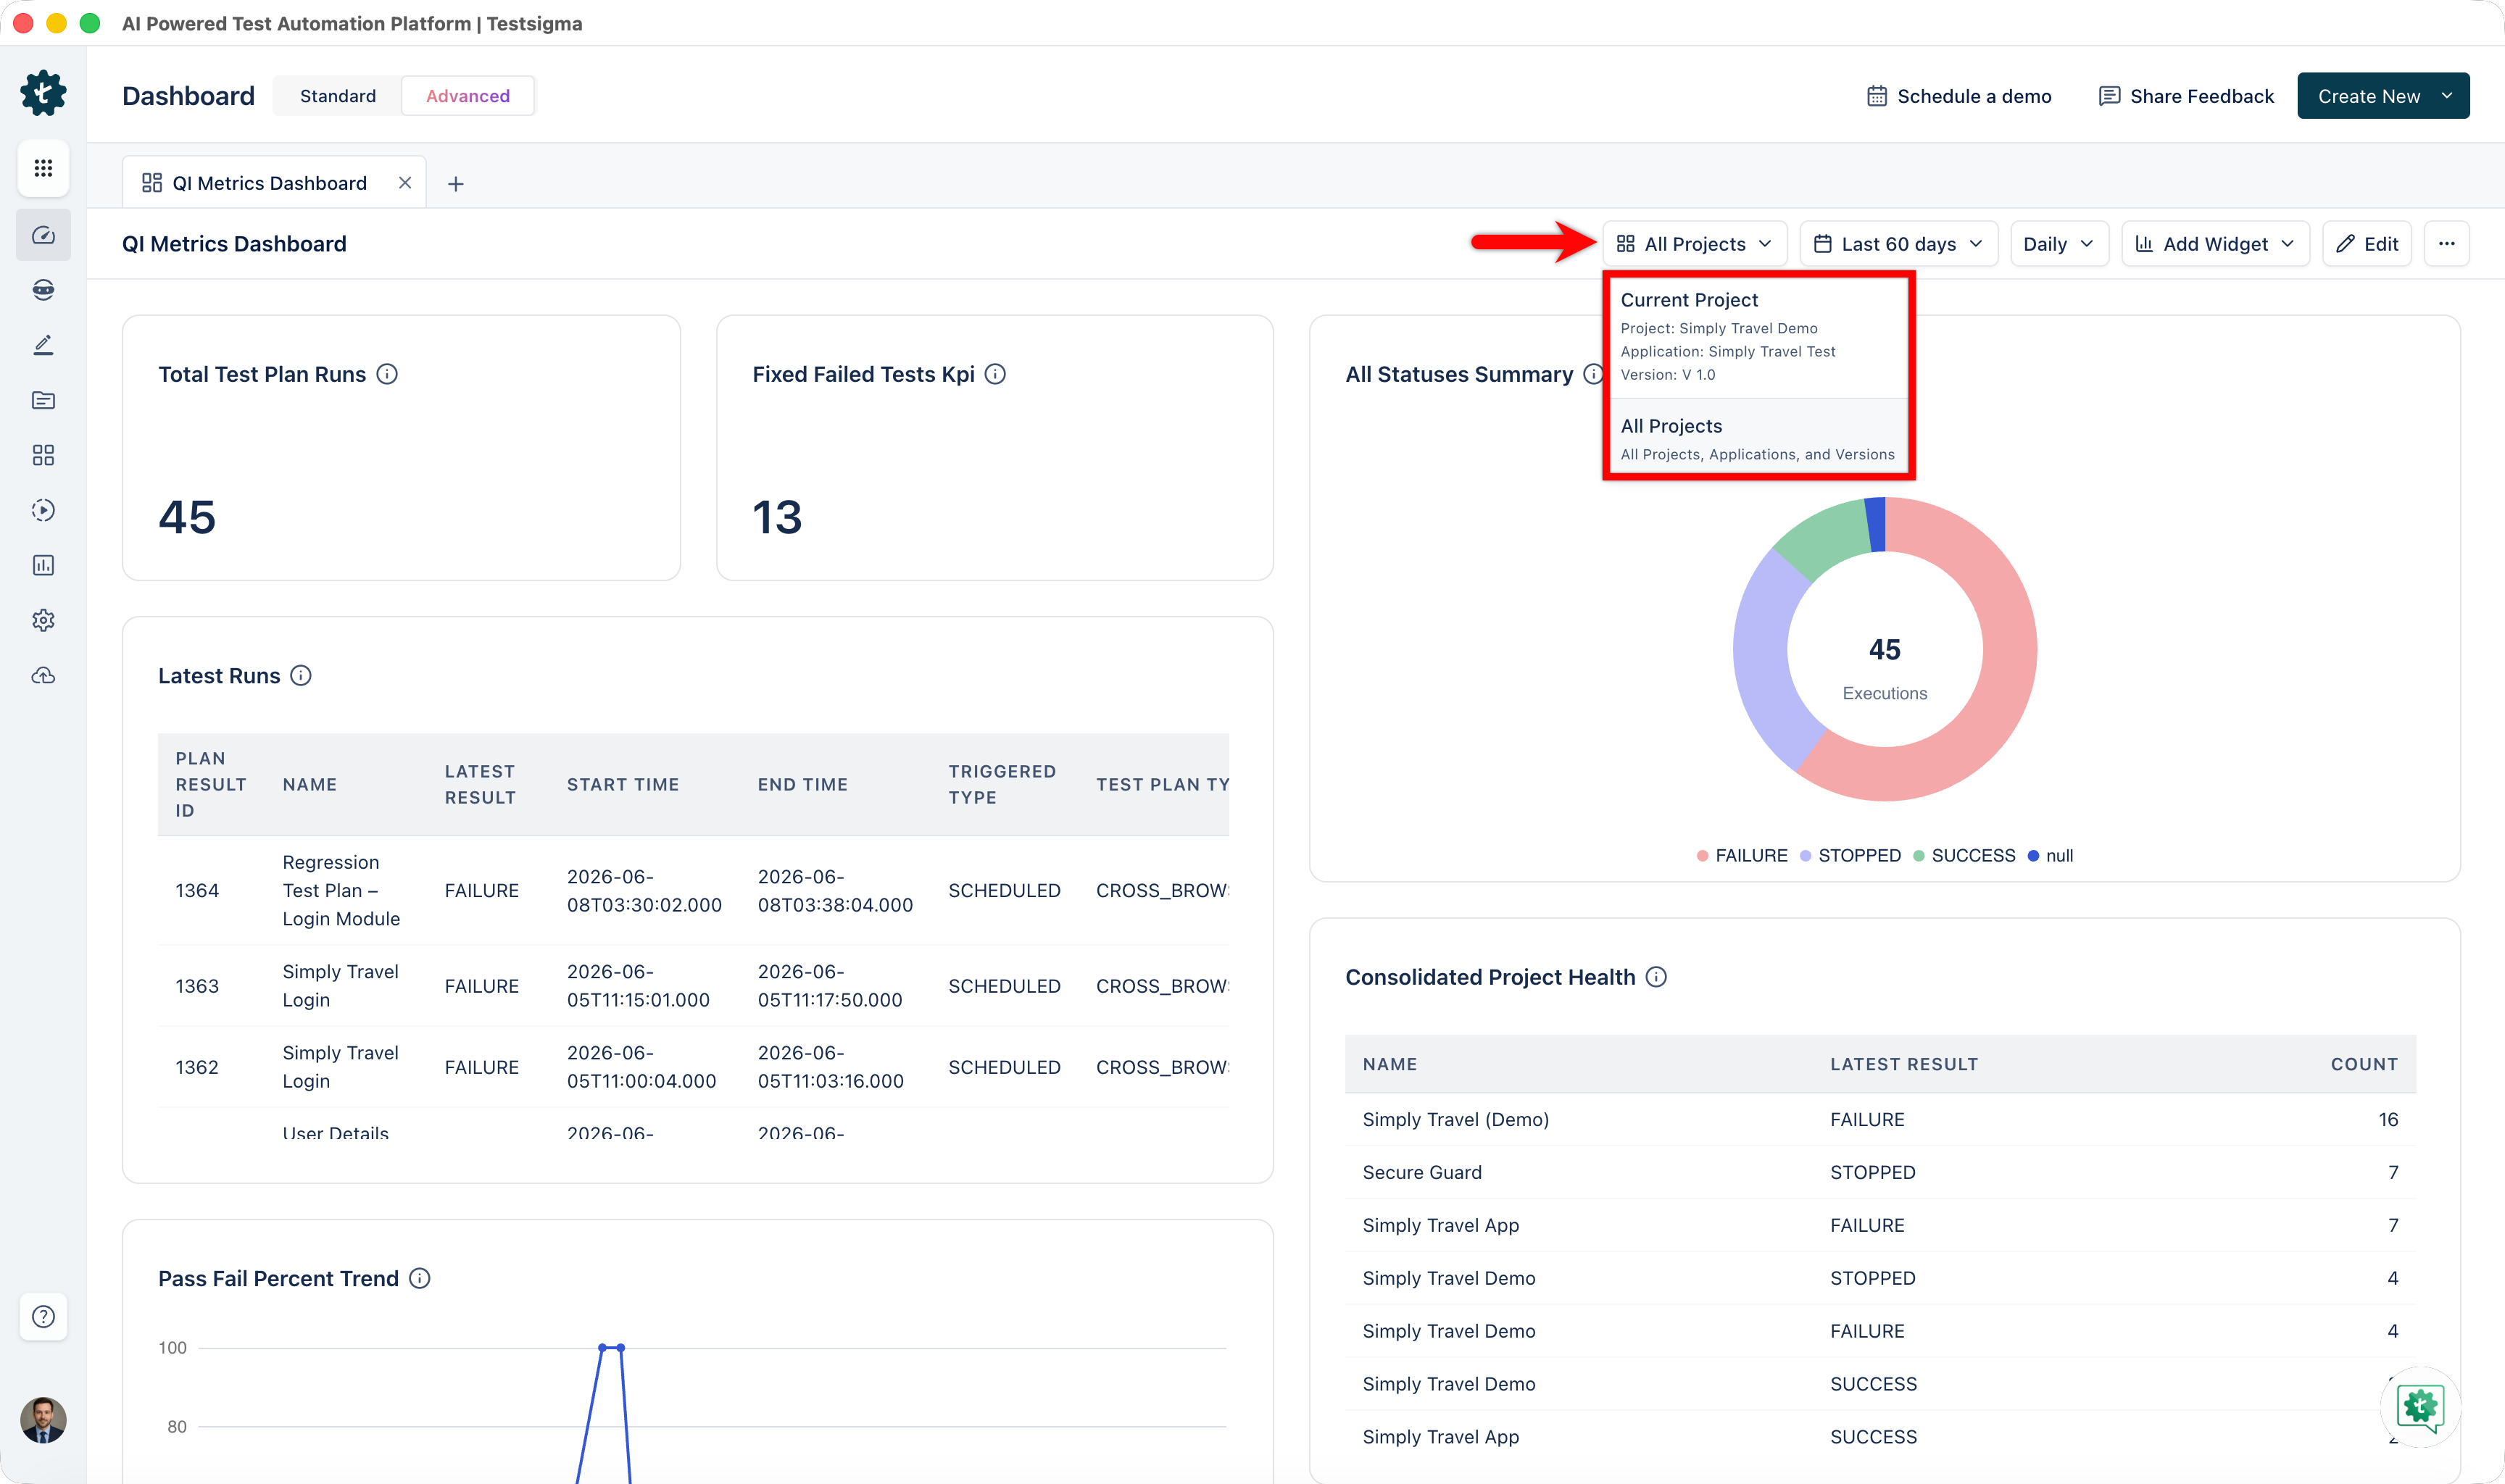This screenshot has width=2505, height=1484.
Task: Click plan result ID 1362
Action: [197, 1067]
